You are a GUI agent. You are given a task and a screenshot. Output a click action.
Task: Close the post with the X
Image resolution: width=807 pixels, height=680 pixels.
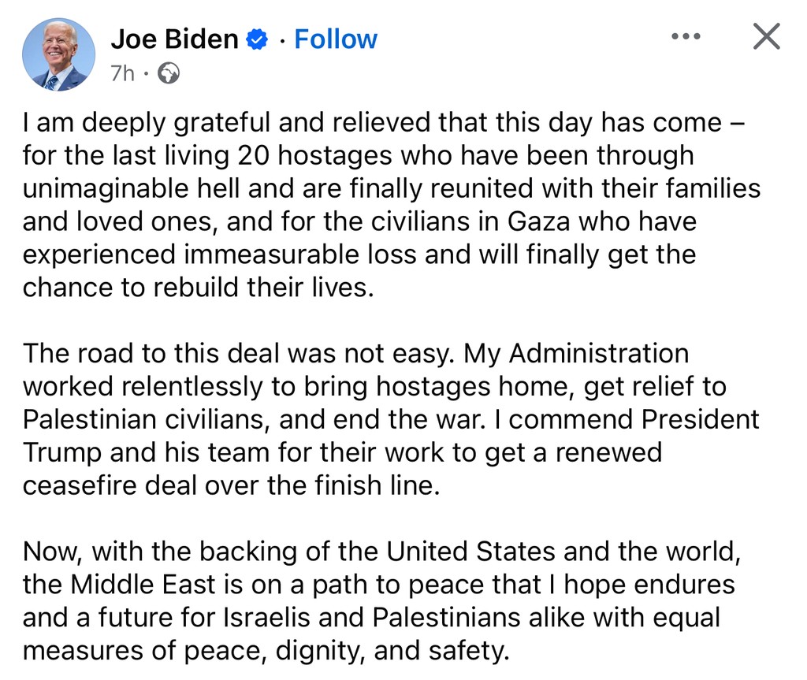point(766,36)
